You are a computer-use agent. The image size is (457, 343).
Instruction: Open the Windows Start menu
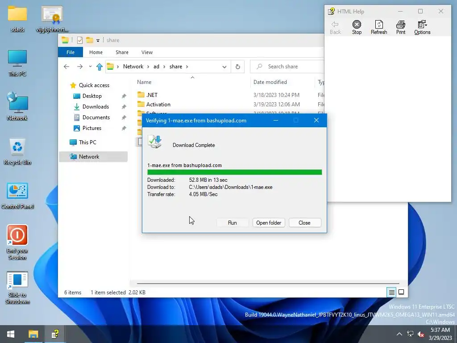tap(11, 334)
